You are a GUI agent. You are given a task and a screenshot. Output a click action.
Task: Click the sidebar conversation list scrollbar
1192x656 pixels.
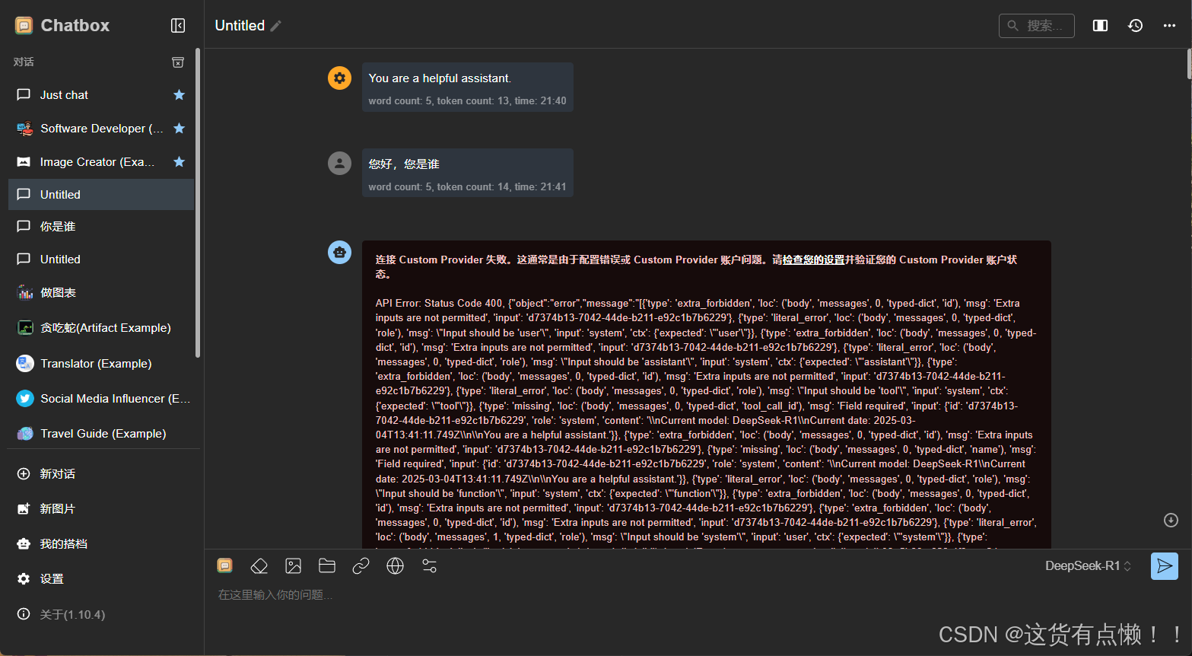pos(198,203)
